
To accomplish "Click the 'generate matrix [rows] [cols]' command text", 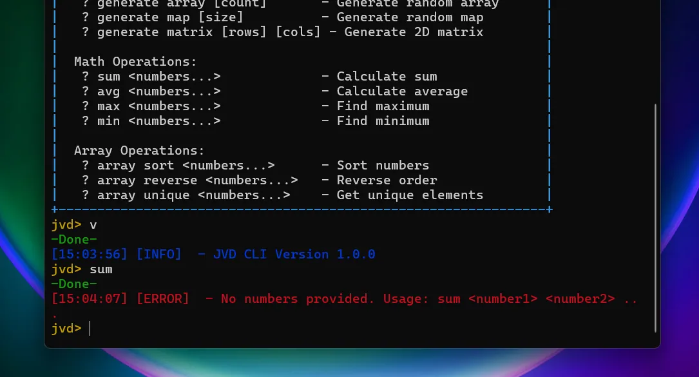I will (x=209, y=32).
